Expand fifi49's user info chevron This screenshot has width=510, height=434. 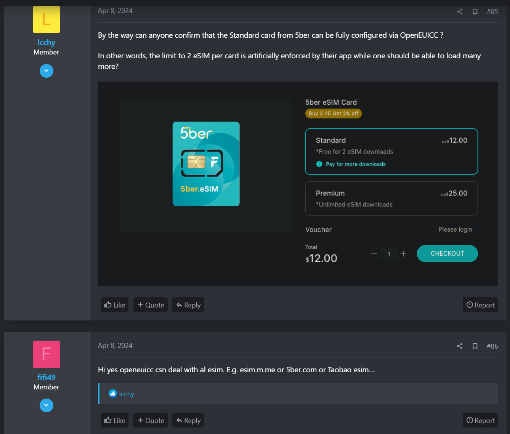point(47,405)
